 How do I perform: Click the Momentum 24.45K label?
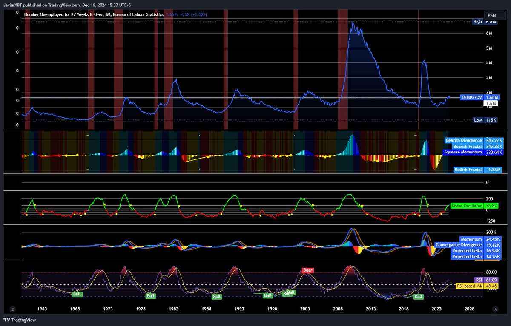click(x=481, y=240)
